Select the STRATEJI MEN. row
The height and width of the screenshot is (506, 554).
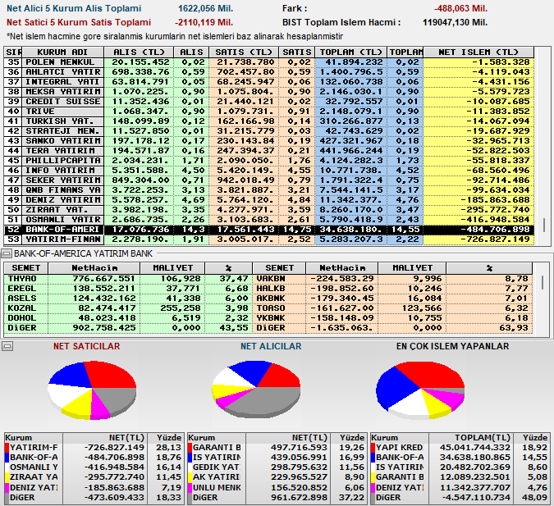click(x=269, y=131)
